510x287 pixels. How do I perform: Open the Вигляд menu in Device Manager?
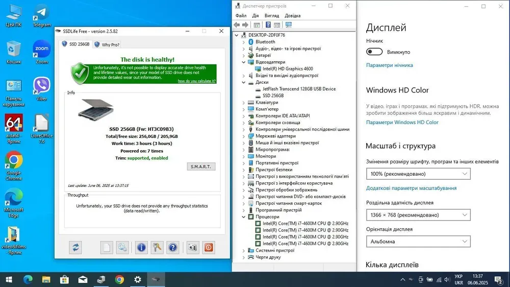coord(271,16)
